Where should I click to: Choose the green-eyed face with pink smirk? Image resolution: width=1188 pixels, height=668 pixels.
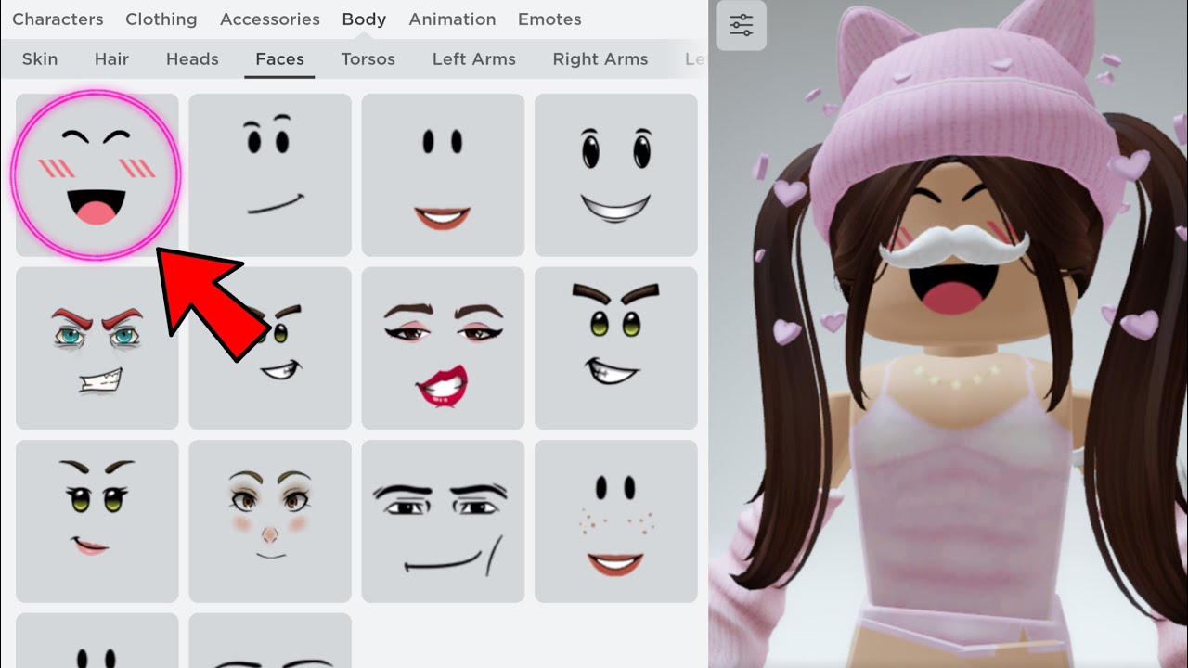[x=97, y=520]
